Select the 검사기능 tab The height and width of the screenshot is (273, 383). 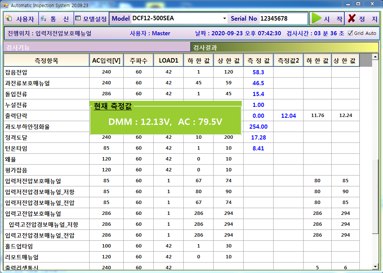pos(97,47)
